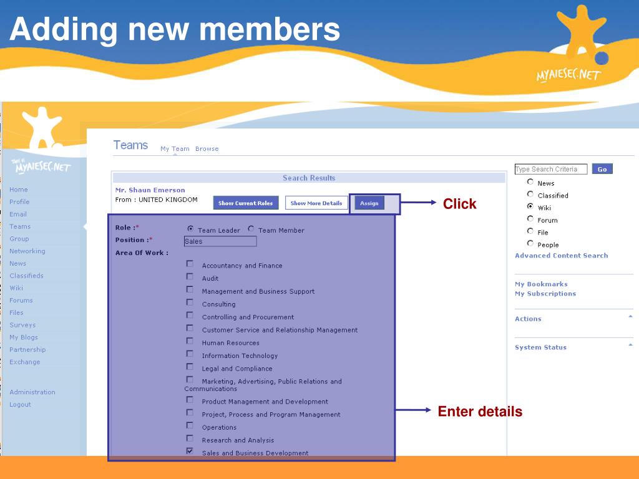Screen dimensions: 639x479
Task: Open Exchange in the sidebar
Action: (25, 362)
